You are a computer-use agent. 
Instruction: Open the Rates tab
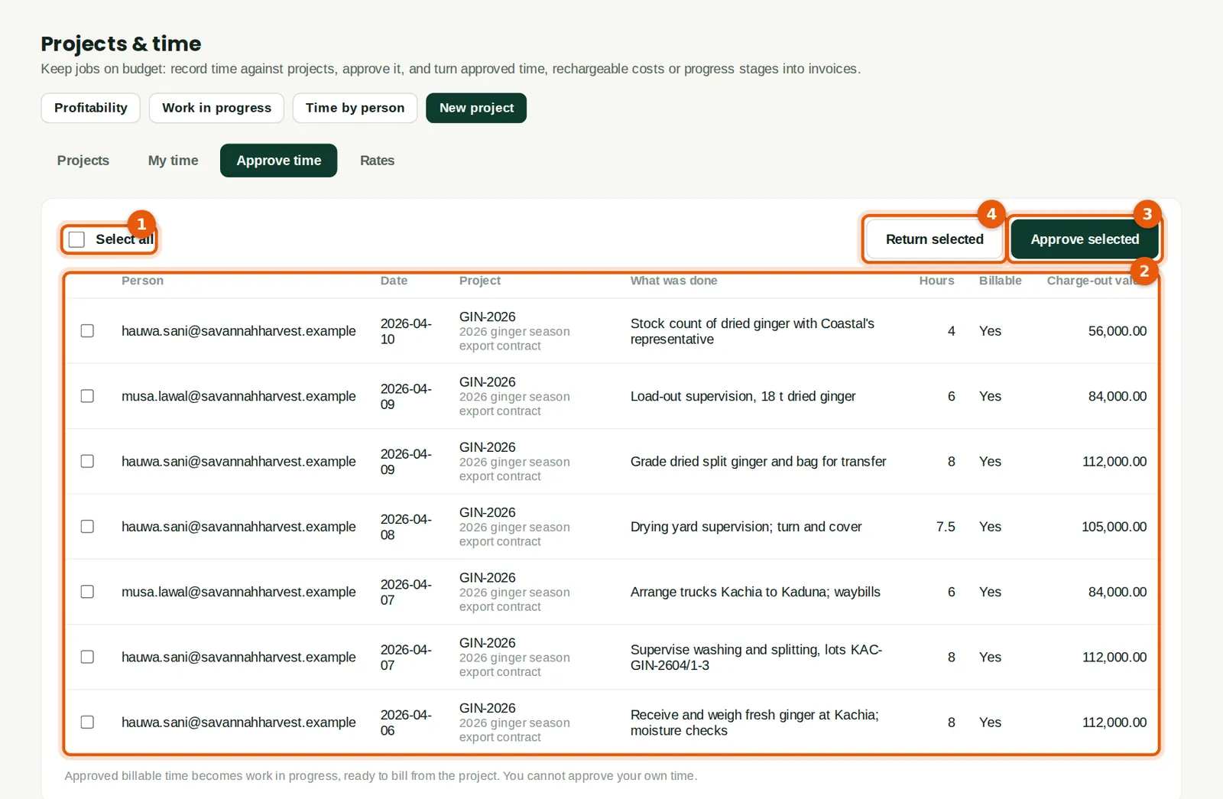tap(377, 161)
